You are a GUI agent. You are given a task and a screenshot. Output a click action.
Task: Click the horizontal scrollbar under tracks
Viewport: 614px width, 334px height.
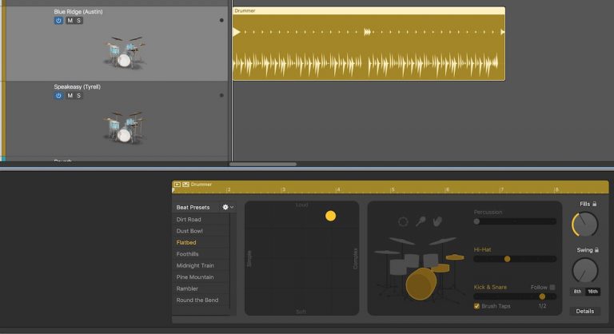point(263,165)
